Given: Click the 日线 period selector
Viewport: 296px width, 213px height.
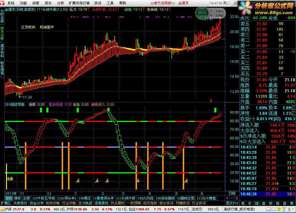Looking at the screenshot, I should click(x=232, y=193).
